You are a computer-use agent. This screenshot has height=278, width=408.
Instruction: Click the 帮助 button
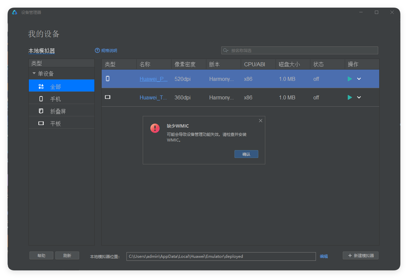pos(41,255)
